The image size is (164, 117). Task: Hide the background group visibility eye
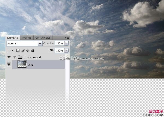point(9,57)
